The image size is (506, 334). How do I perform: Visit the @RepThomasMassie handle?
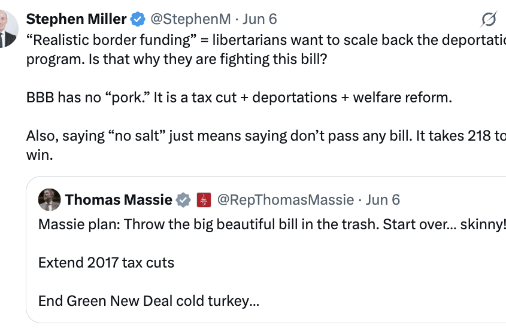(284, 200)
